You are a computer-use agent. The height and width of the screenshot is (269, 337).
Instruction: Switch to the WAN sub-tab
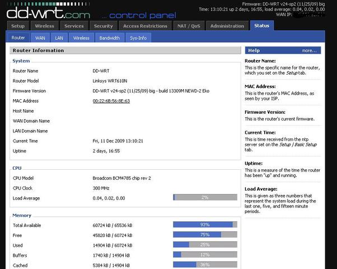point(40,38)
